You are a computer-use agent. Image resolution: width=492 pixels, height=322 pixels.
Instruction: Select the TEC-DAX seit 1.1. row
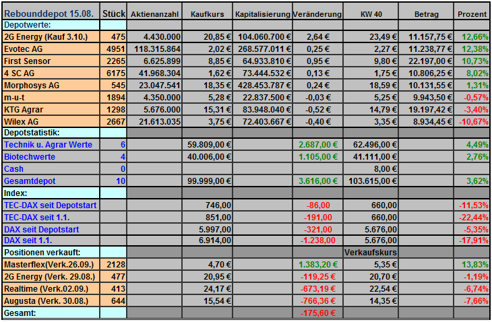(51, 217)
